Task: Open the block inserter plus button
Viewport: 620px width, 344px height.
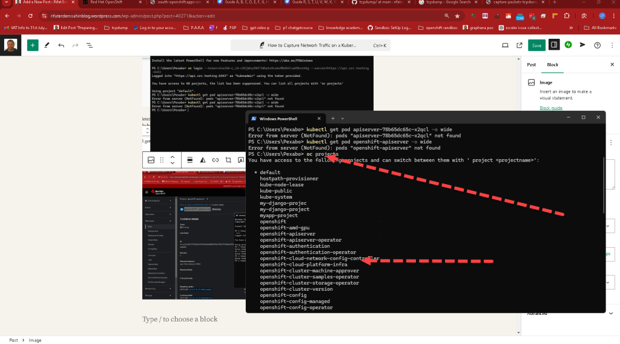Action: tap(33, 45)
